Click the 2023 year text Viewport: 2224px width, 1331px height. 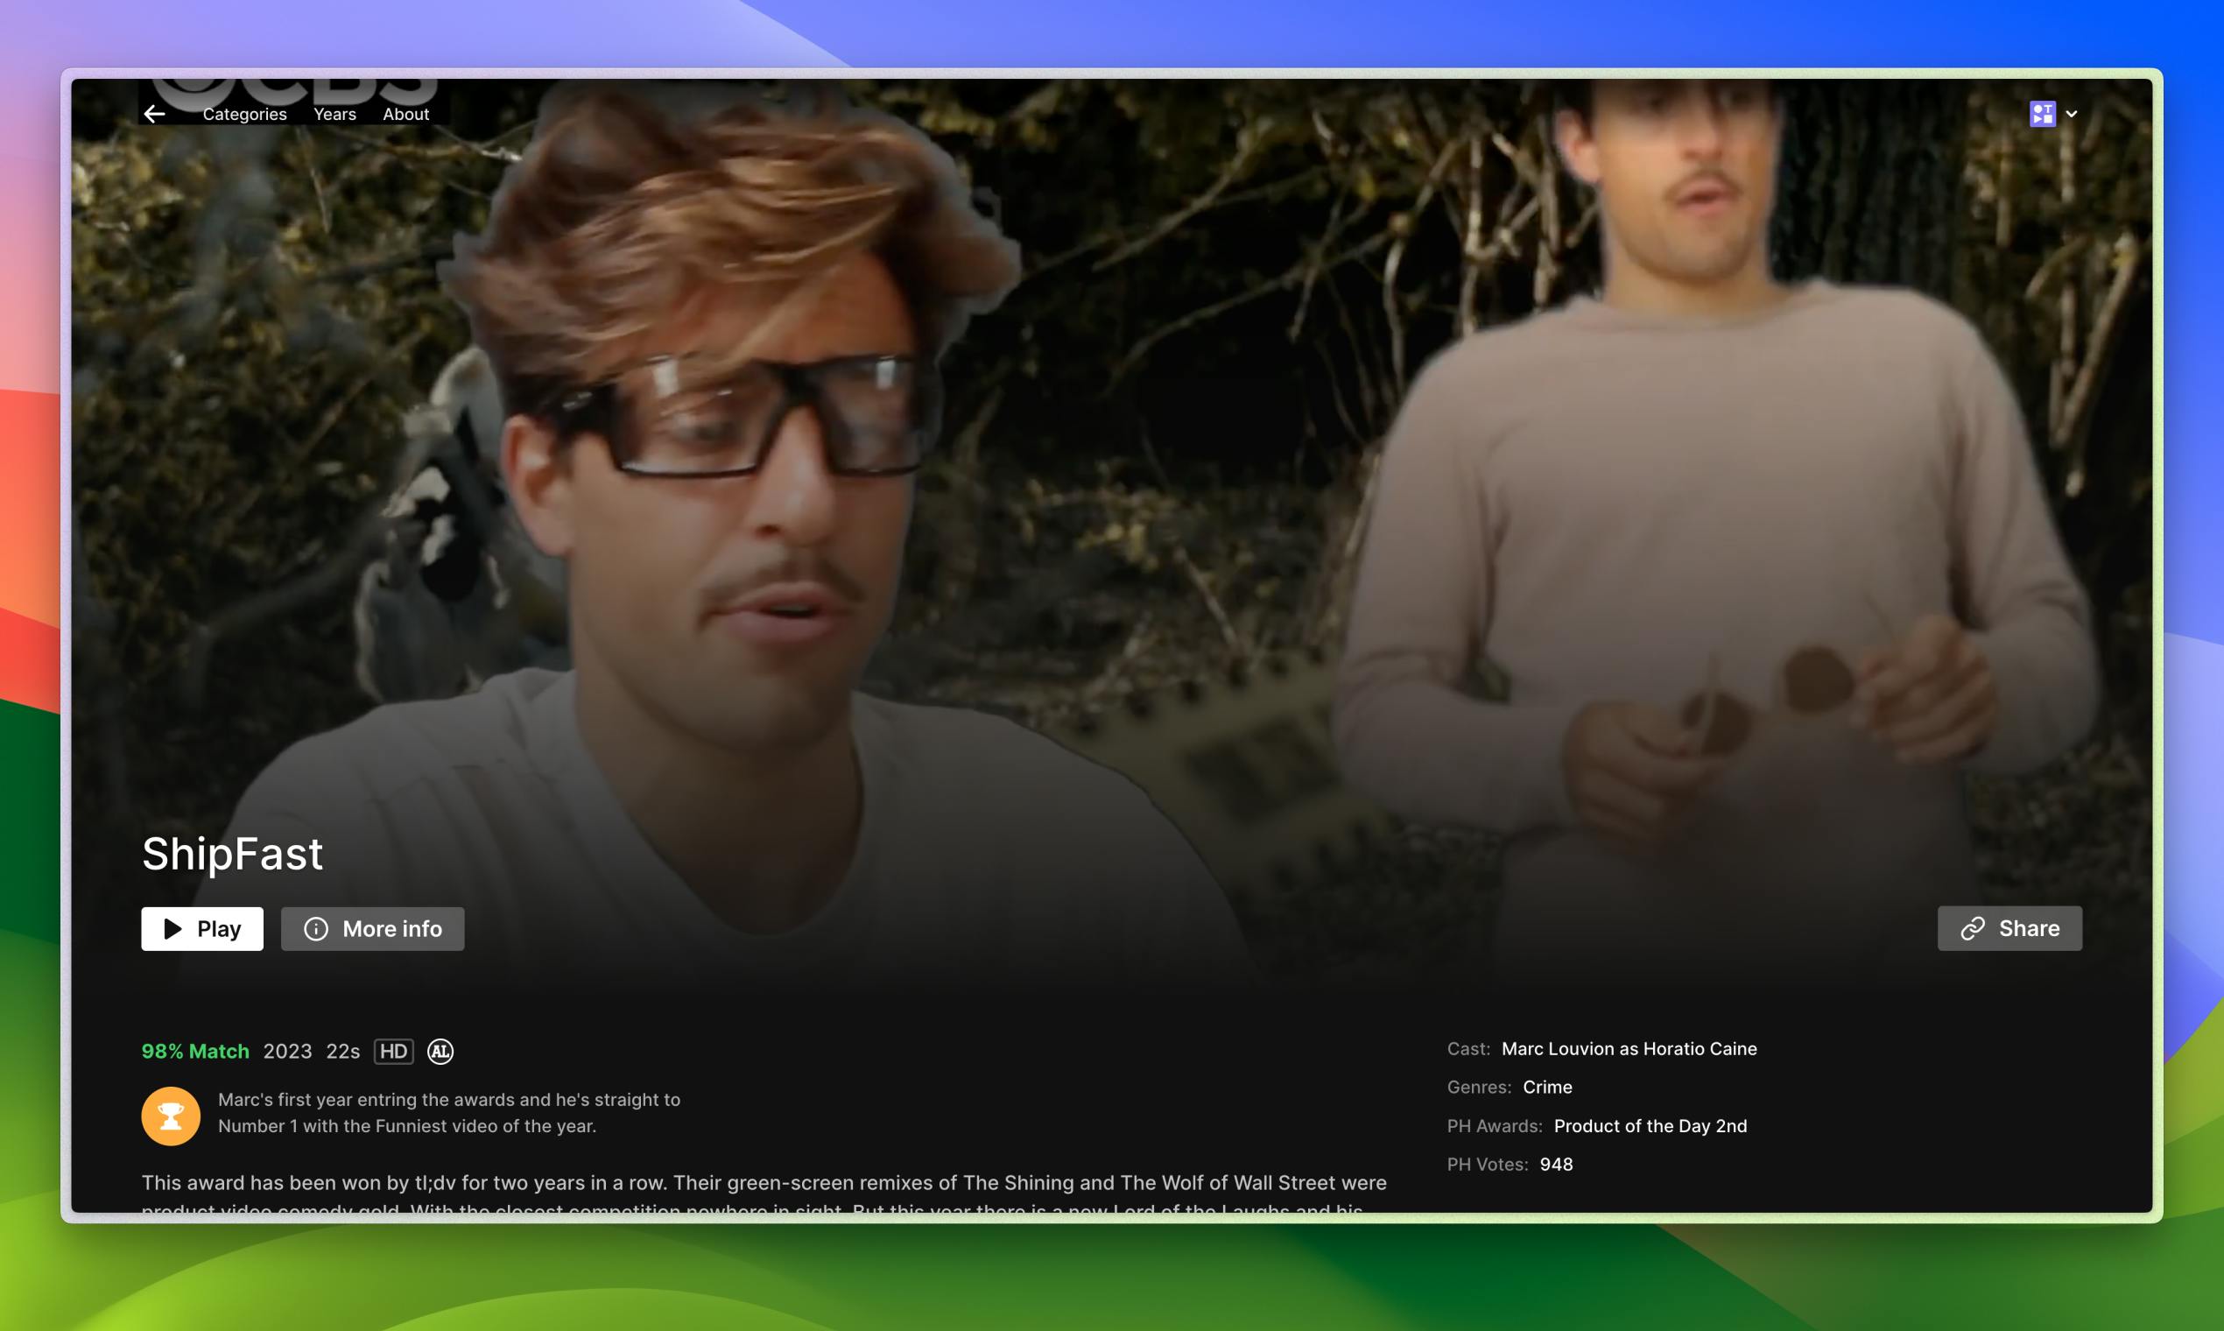pos(287,1051)
